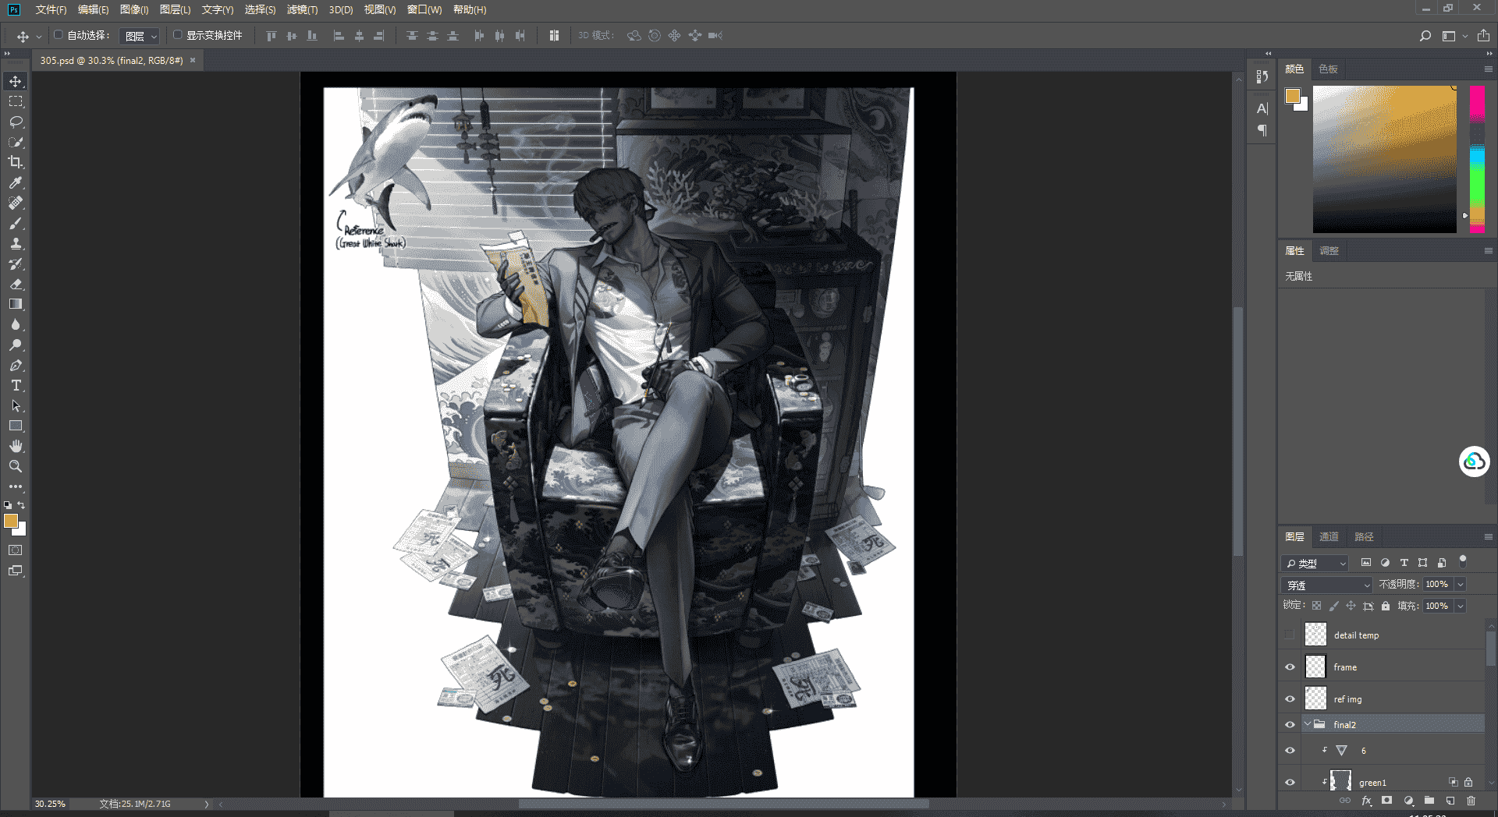Image resolution: width=1498 pixels, height=817 pixels.
Task: Create a new group with folder icon
Action: [1429, 801]
